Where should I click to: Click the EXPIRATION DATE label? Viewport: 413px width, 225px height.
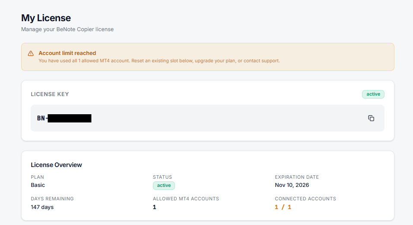click(297, 177)
